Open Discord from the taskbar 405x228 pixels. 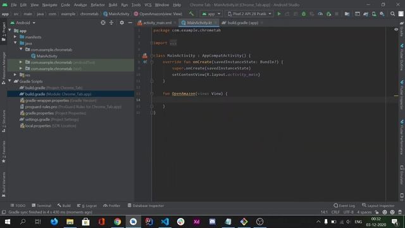coord(213,222)
